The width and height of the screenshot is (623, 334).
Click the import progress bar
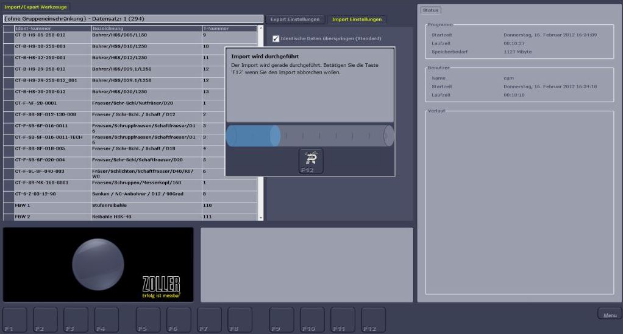tap(310, 136)
